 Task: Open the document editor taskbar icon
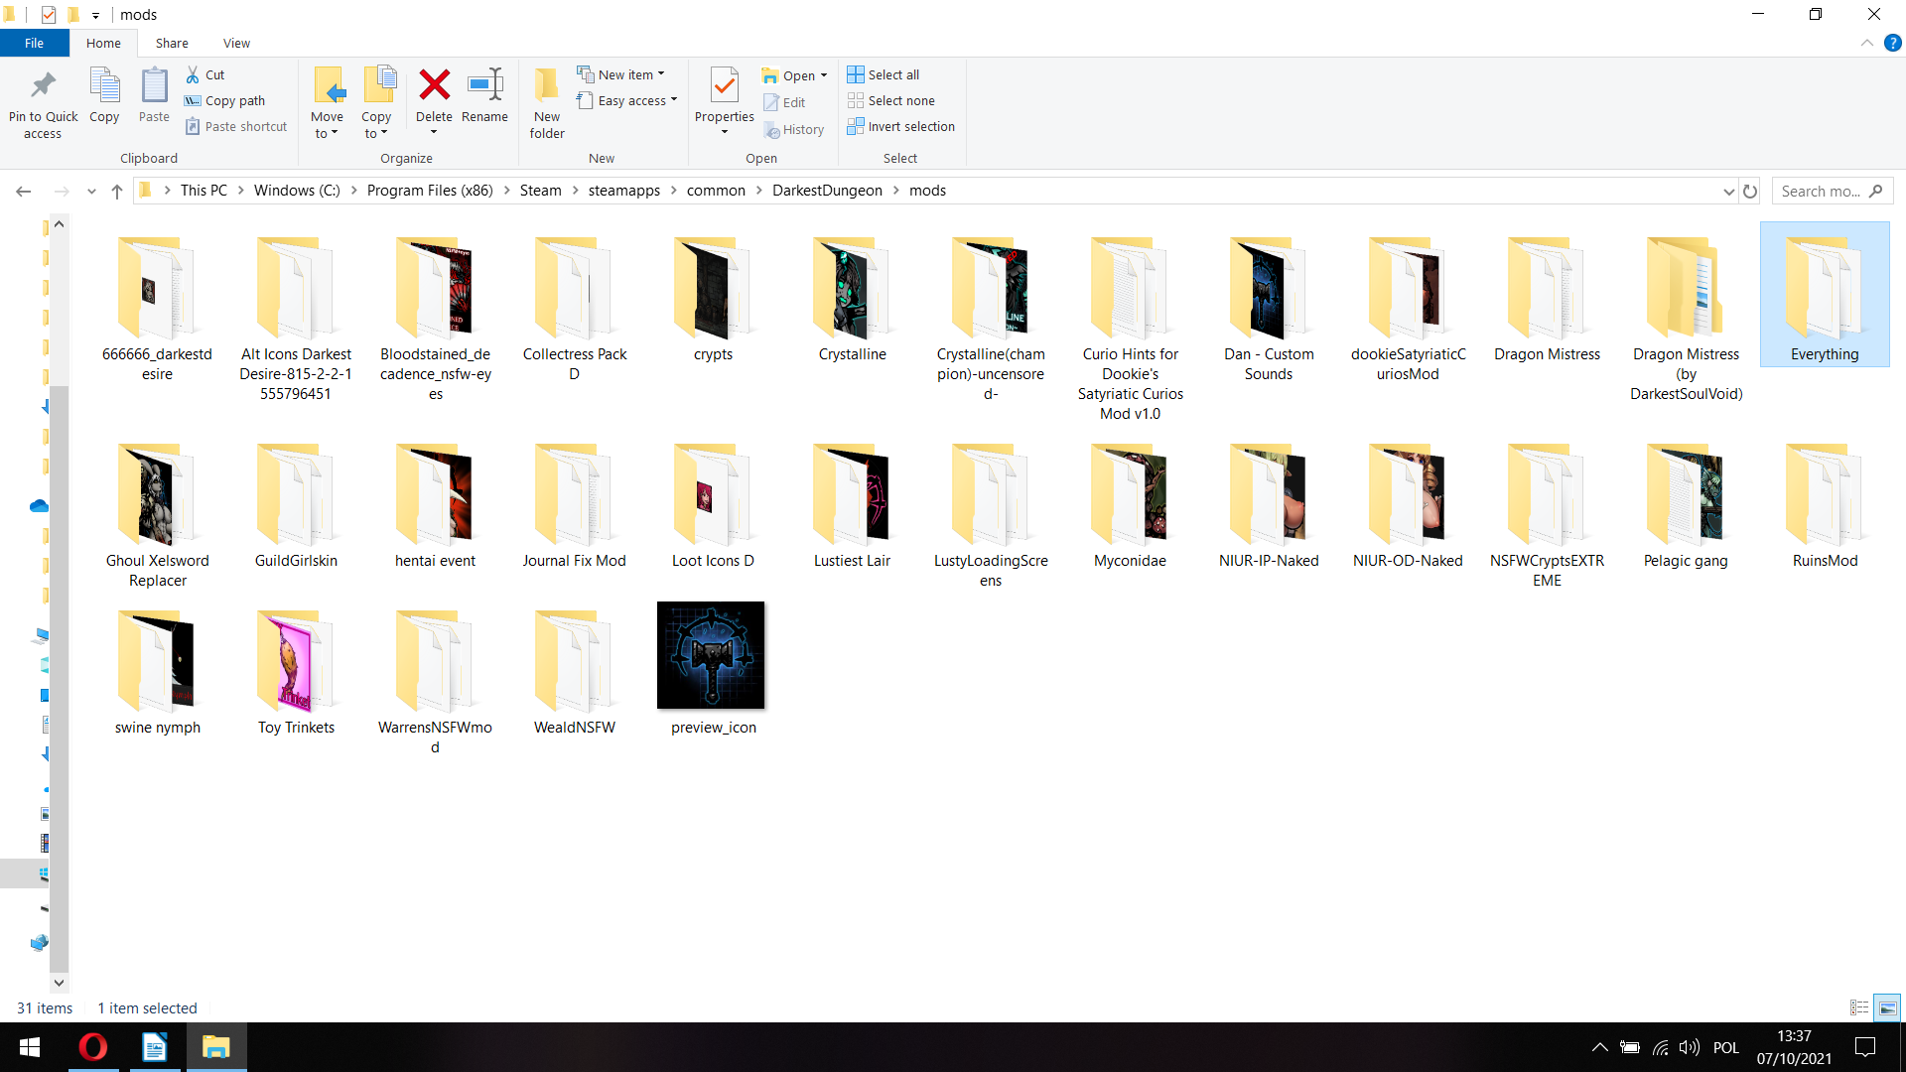point(155,1047)
